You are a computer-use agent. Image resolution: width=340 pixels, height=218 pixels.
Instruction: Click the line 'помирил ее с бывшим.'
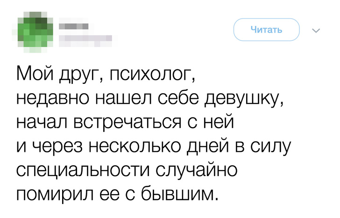pos(117,192)
